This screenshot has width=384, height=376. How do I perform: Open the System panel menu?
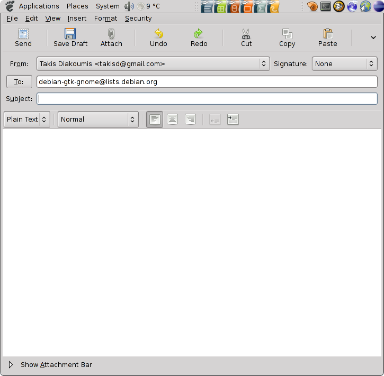[x=108, y=6]
